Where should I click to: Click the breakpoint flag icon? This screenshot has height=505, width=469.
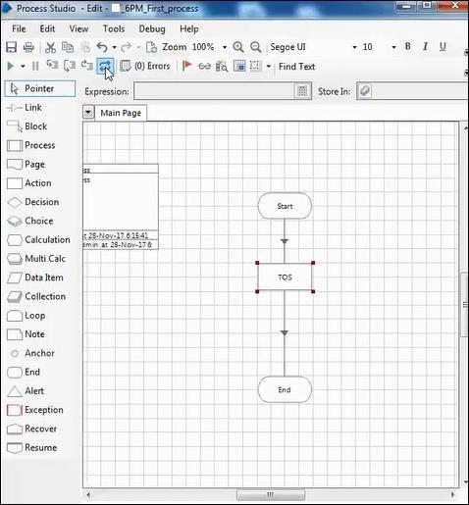click(x=186, y=66)
